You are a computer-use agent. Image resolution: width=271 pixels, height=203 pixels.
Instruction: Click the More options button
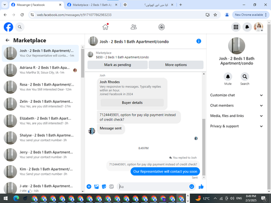[176, 65]
